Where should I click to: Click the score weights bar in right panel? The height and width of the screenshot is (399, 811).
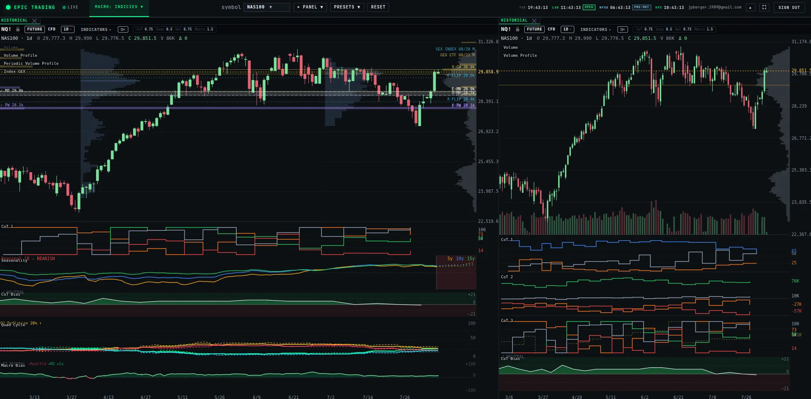[675, 29]
